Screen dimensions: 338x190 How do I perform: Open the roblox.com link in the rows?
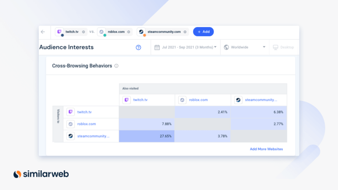click(x=86, y=124)
